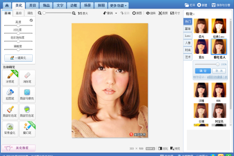Open the 撤销 undo history dropdown arrow
Viewport: 234px width, 156px height.
116,13
